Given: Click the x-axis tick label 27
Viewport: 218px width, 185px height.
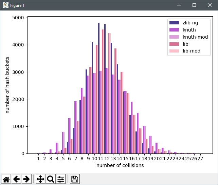Looking at the screenshot, I should 200,159.
